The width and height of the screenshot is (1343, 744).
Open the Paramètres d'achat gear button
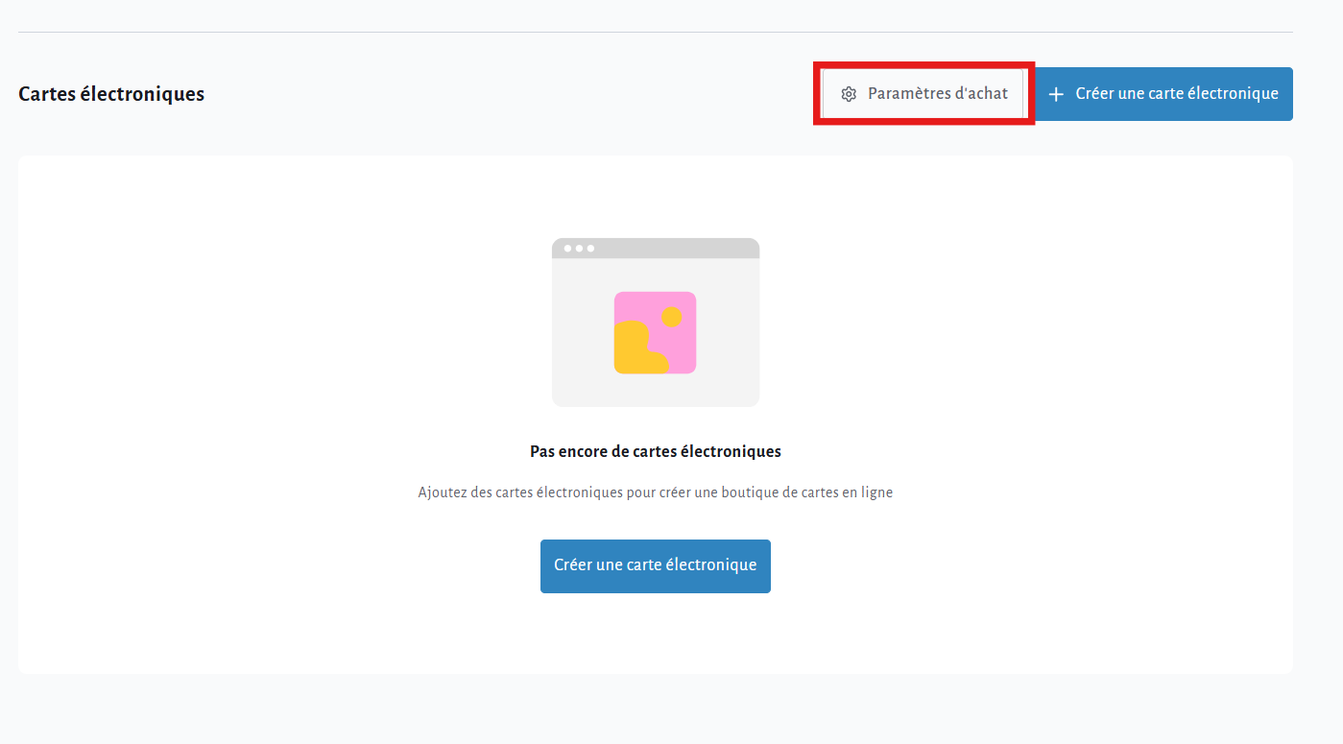pyautogui.click(x=923, y=94)
